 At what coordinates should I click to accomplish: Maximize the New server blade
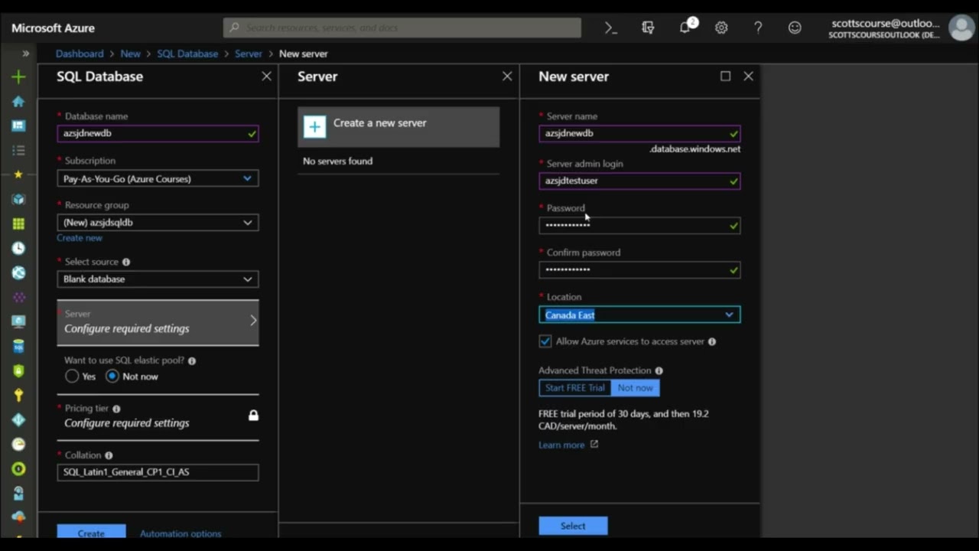tap(725, 76)
